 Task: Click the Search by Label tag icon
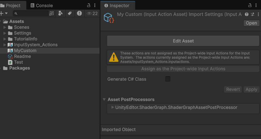(x=70, y=13)
